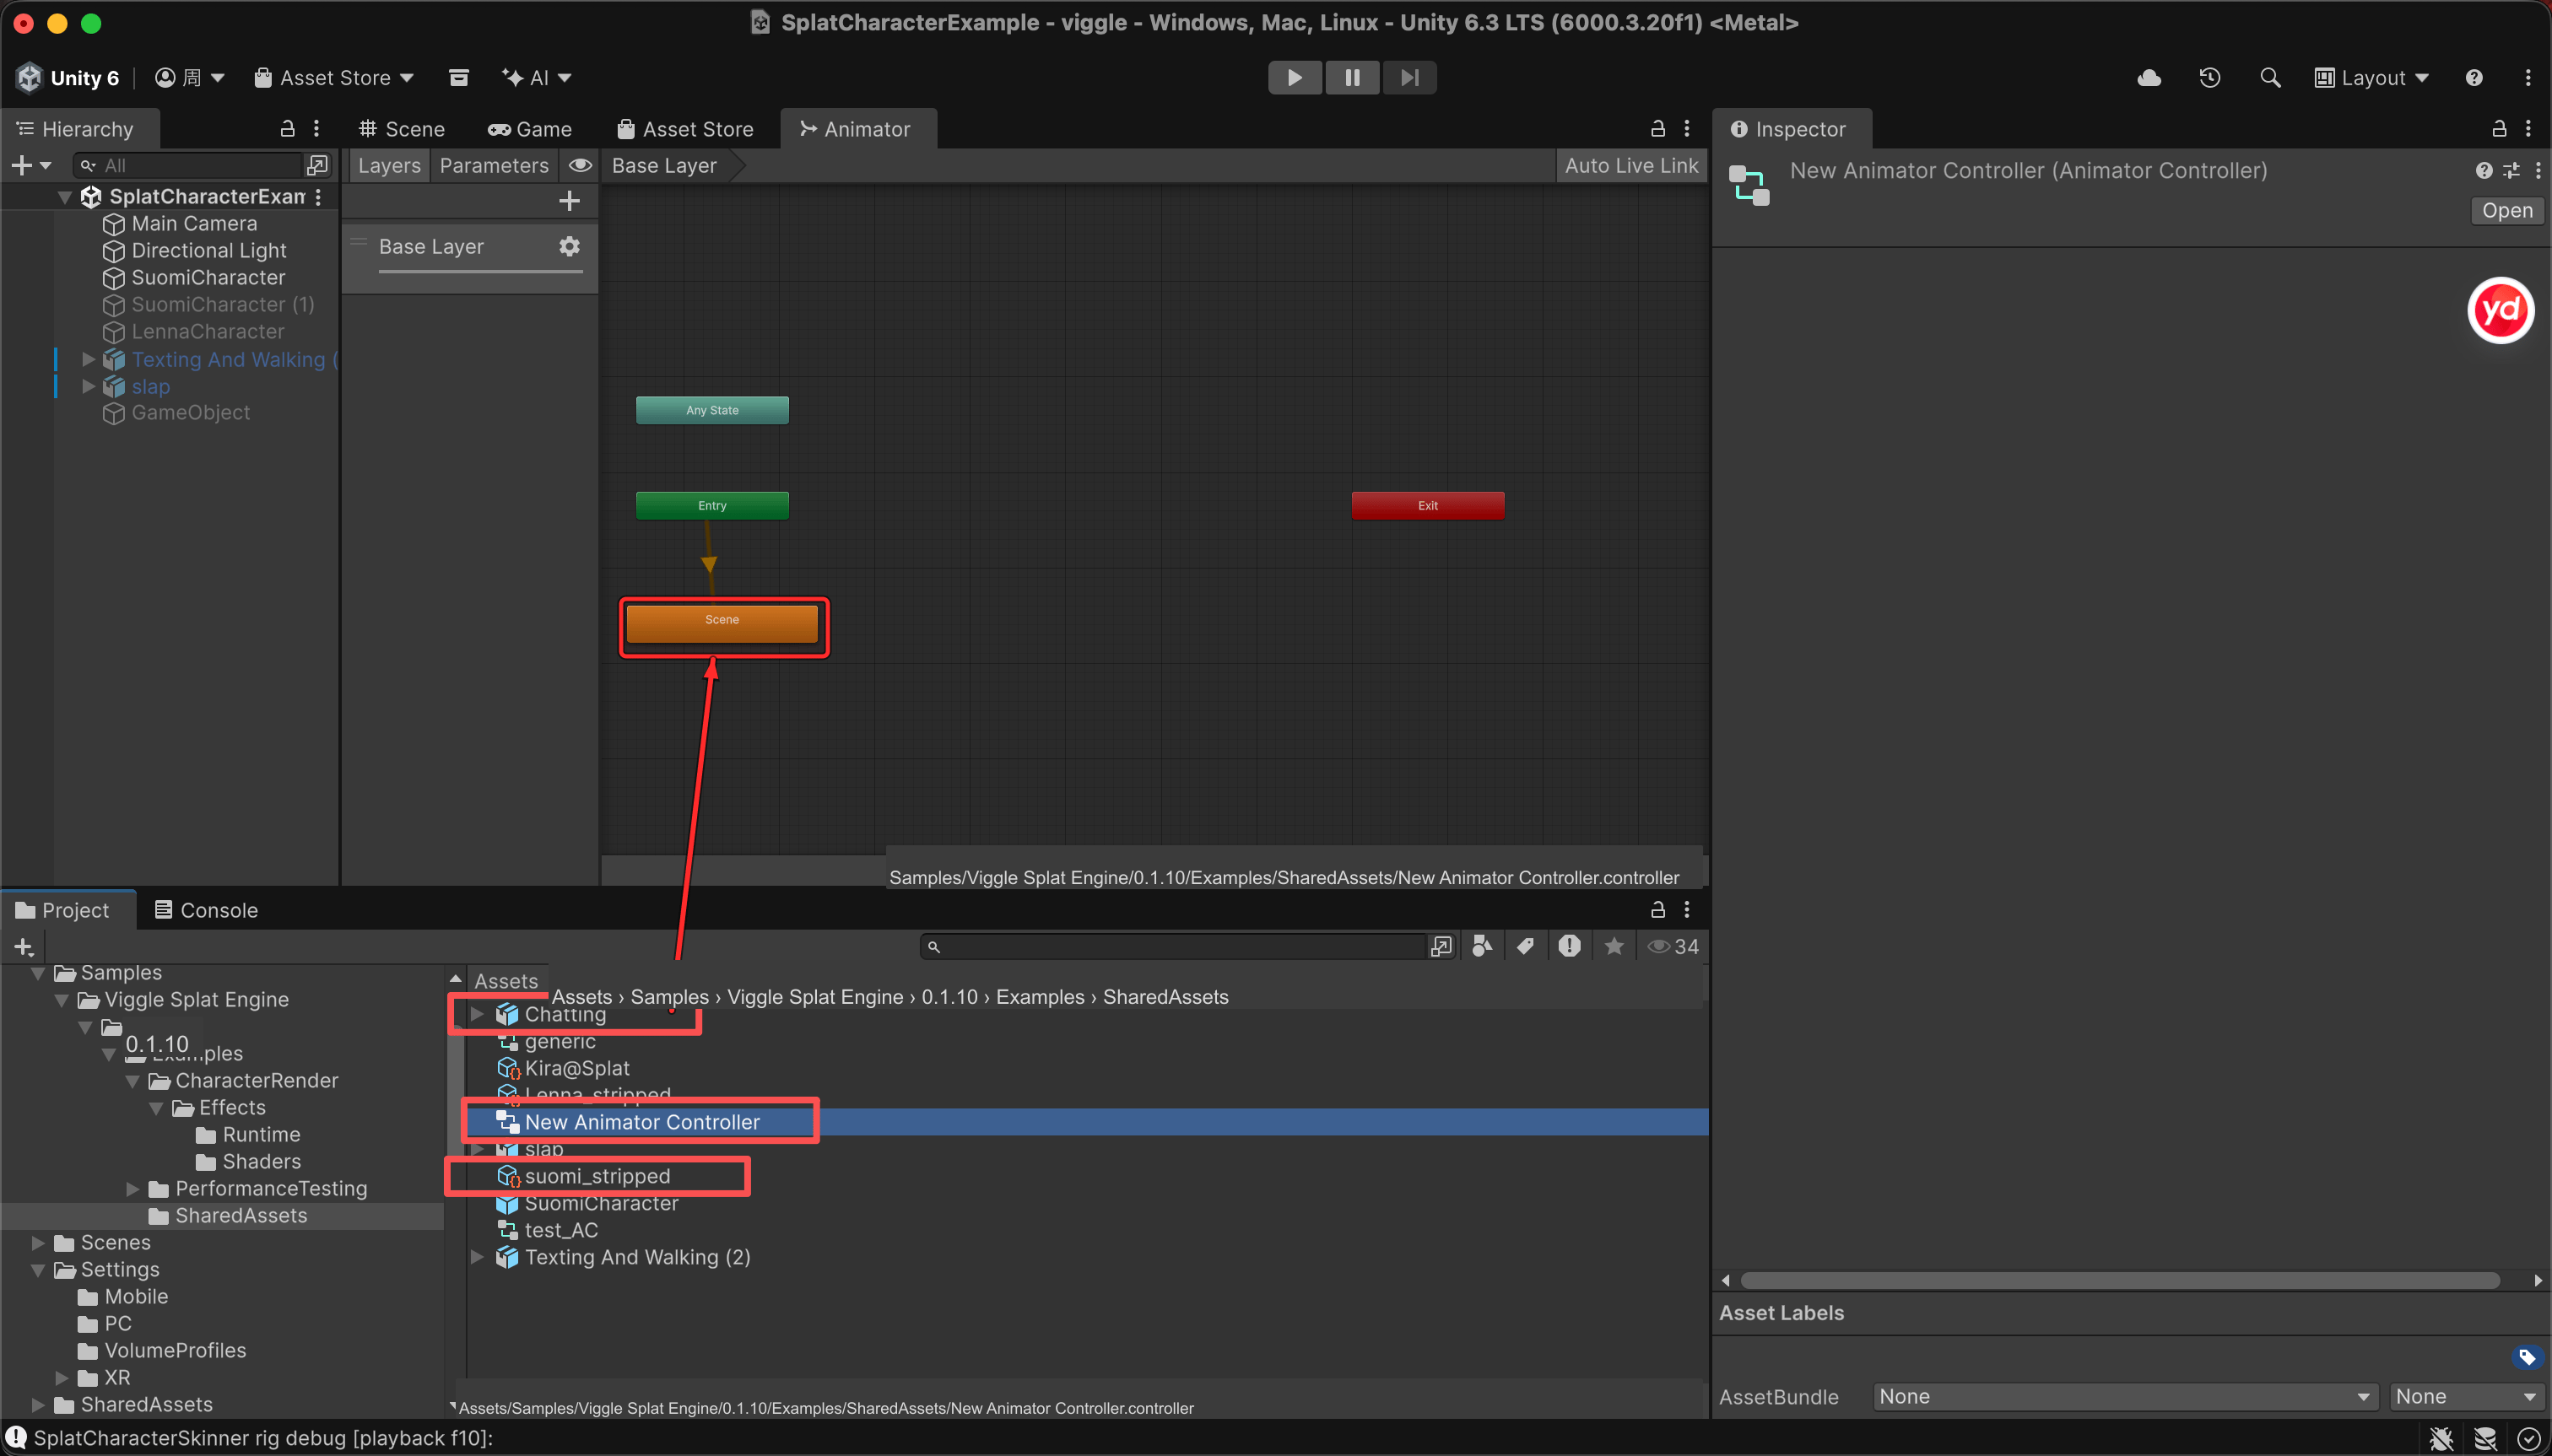Click the Pause button in the toolbar
This screenshot has height=1456, width=2552.
tap(1351, 78)
